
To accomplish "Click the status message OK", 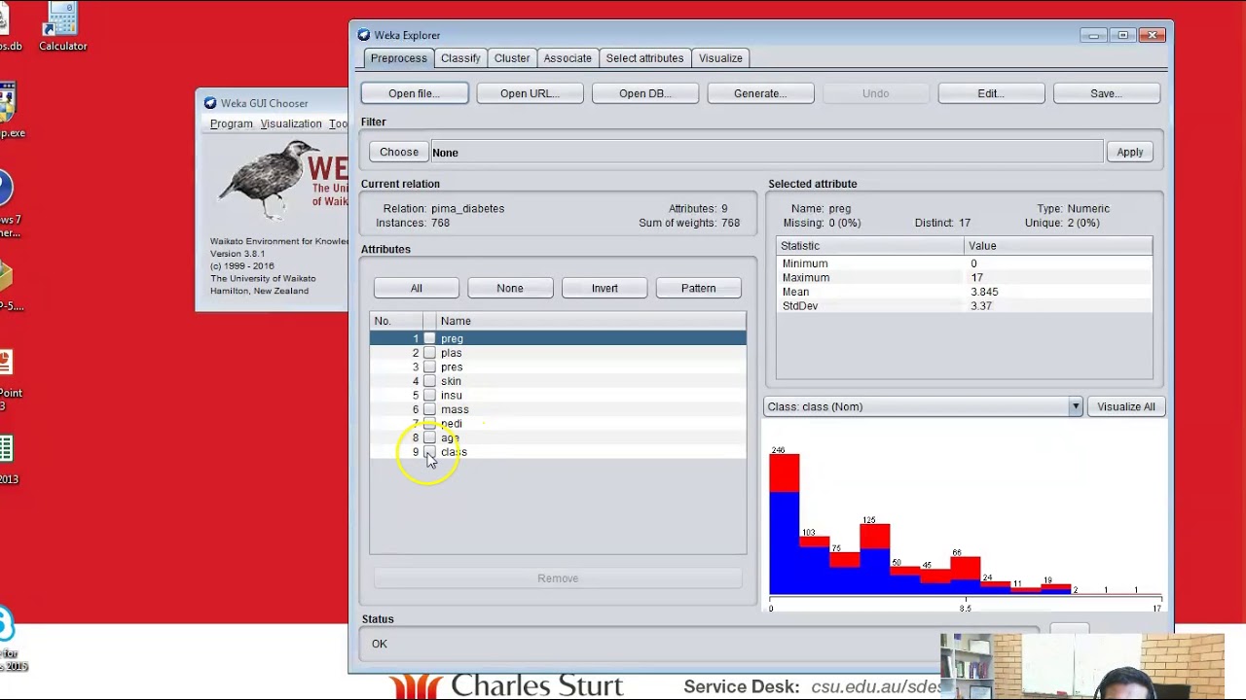I will [380, 644].
